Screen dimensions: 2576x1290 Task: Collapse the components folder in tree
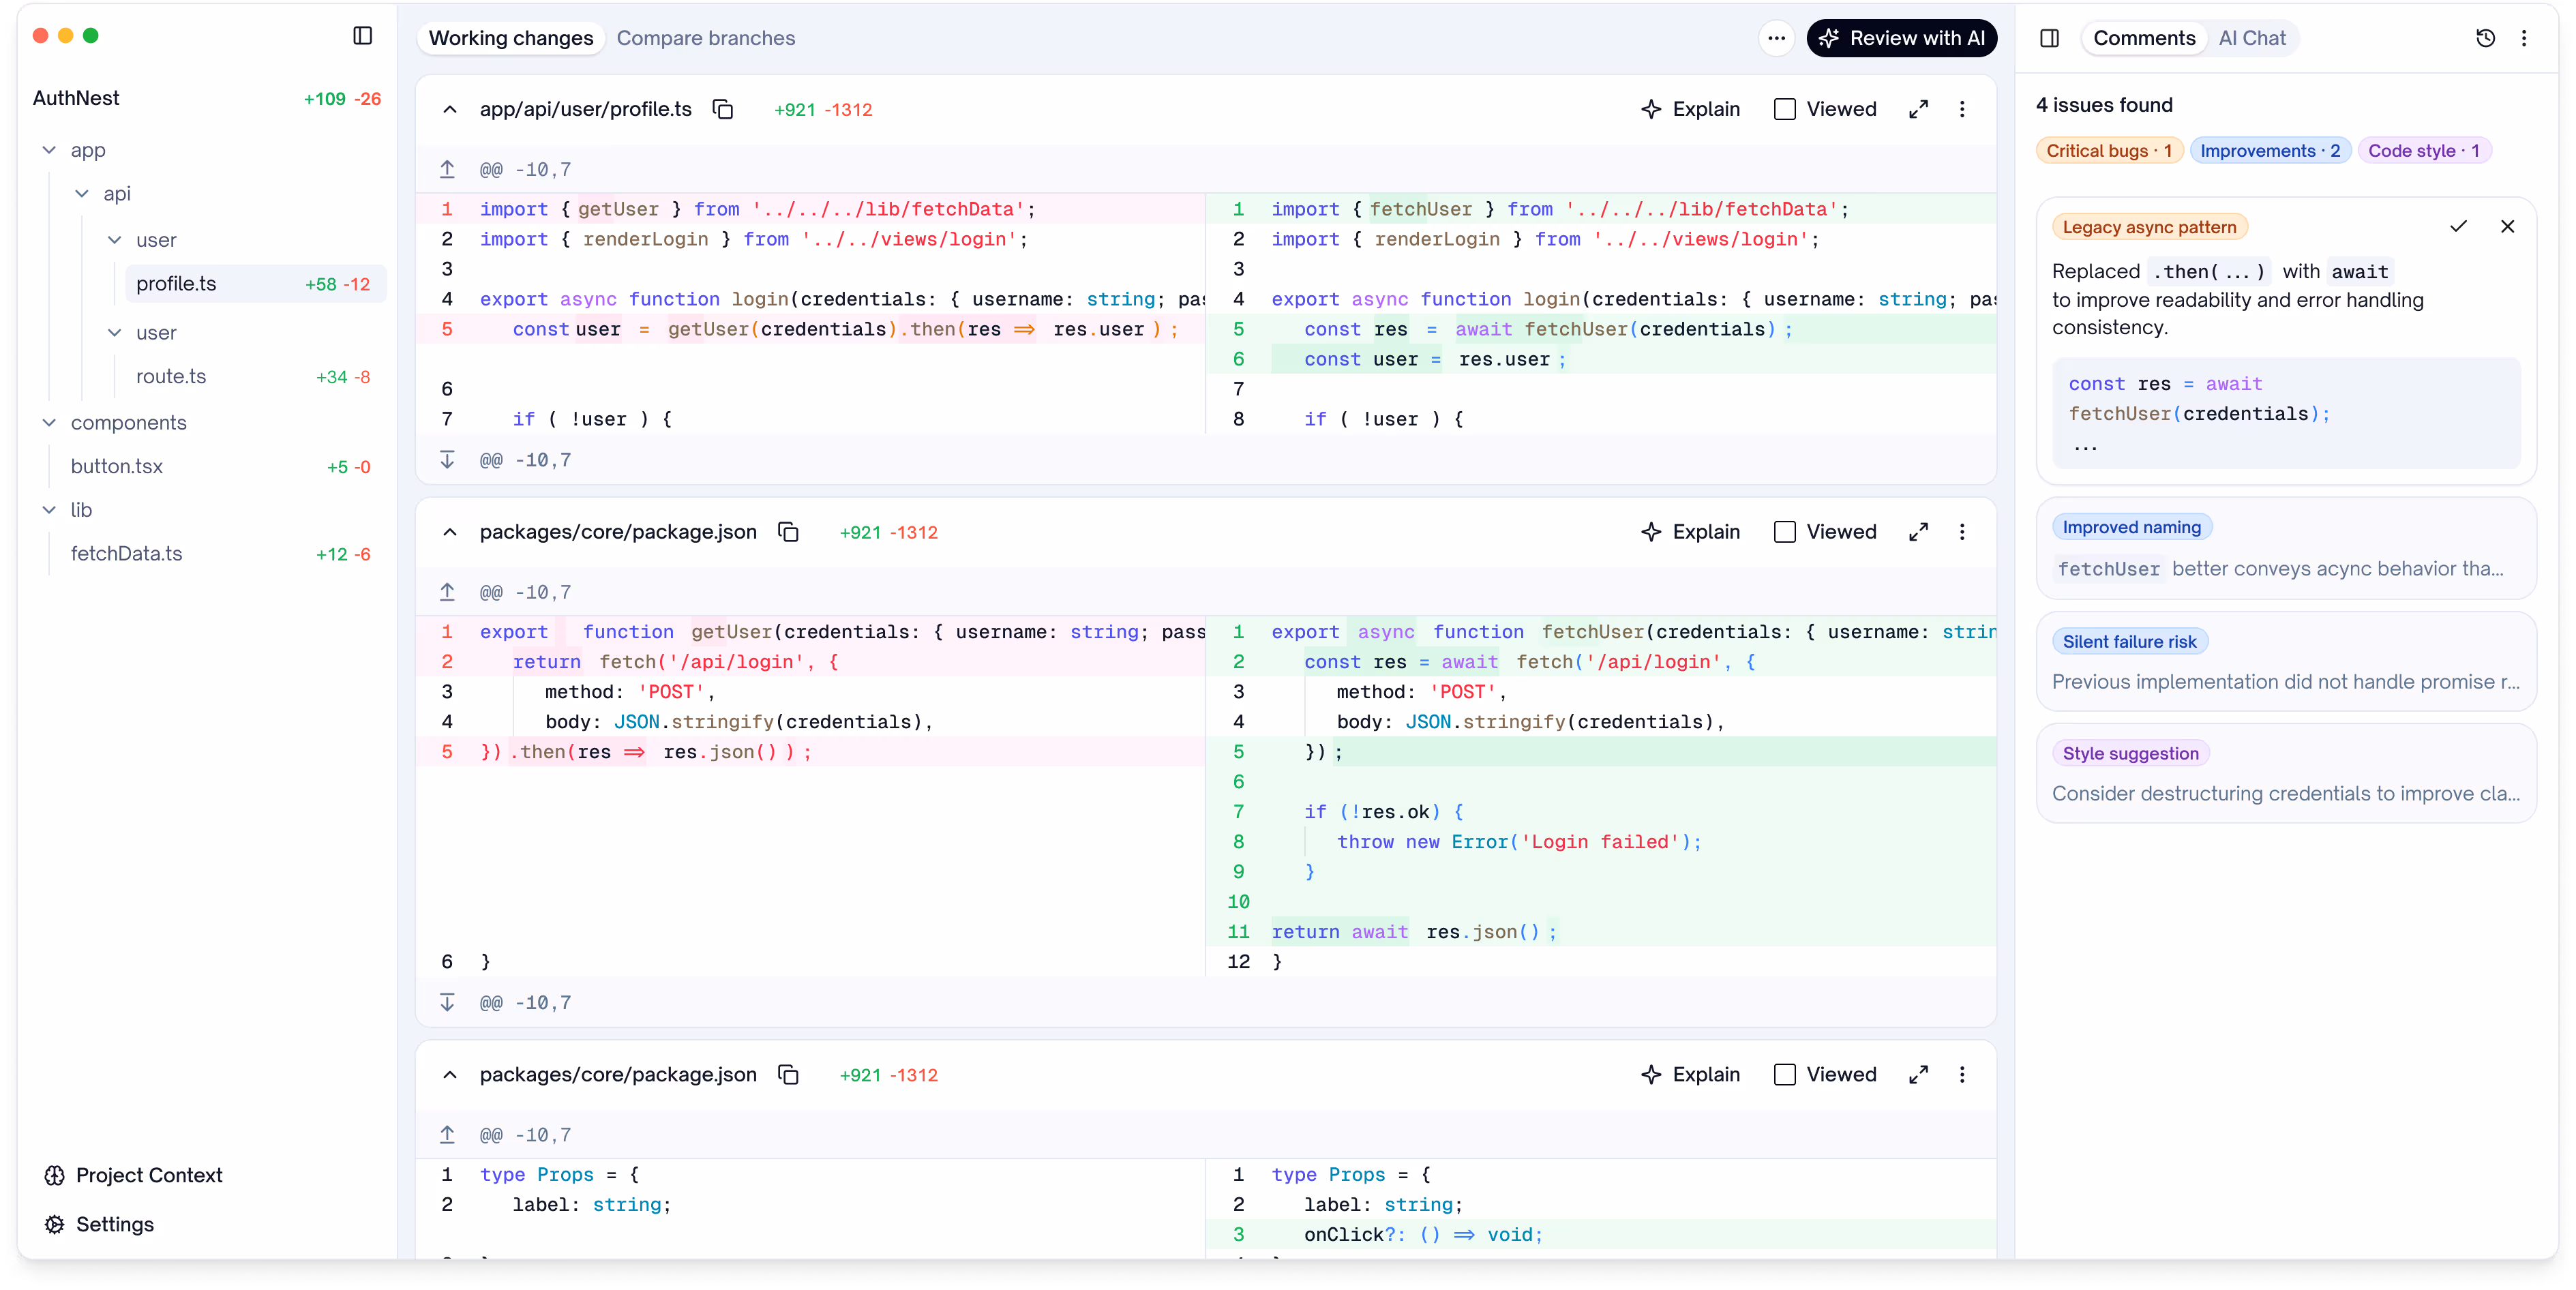pos(49,422)
